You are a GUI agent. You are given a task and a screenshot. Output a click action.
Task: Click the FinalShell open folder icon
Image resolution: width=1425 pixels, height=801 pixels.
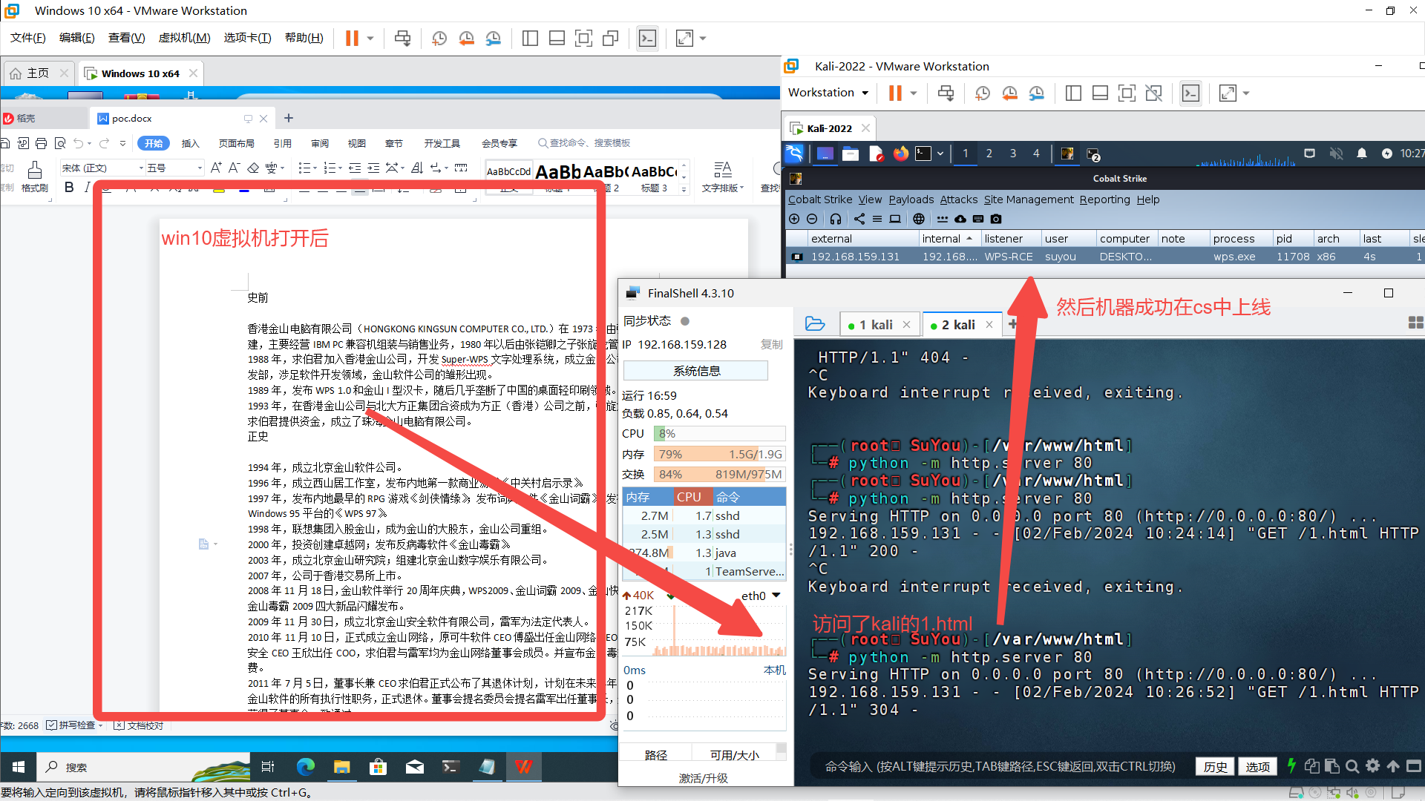pyautogui.click(x=815, y=324)
